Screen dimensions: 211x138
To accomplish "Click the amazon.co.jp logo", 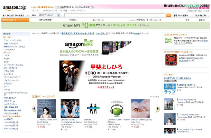I will tap(15, 8).
